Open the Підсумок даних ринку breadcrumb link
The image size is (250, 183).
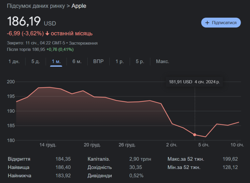point(36,6)
